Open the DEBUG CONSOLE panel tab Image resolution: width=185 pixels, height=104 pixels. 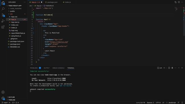(x=58, y=68)
